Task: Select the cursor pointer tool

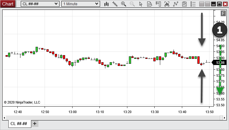Action: (141, 4)
